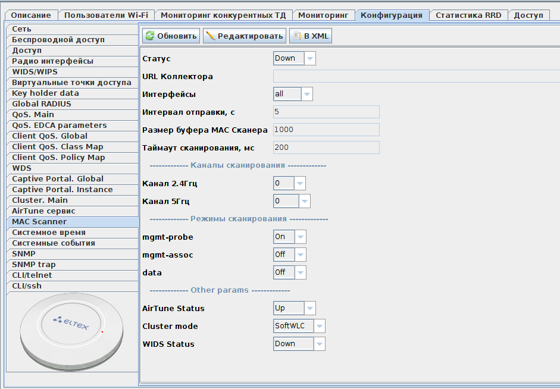Open the WIDS/WIPS configuration section
This screenshot has width=560, height=389.
35,72
